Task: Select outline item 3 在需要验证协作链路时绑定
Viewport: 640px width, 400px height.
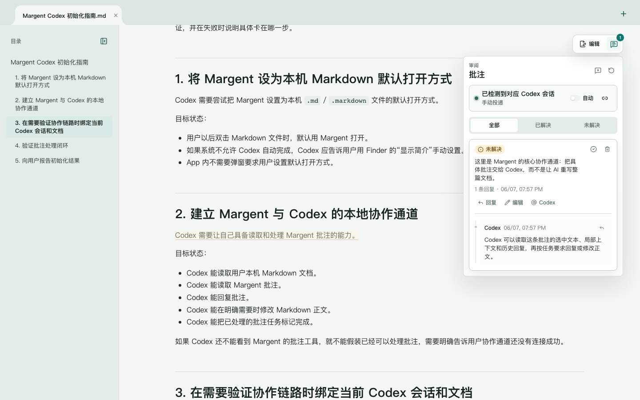Action: click(59, 127)
